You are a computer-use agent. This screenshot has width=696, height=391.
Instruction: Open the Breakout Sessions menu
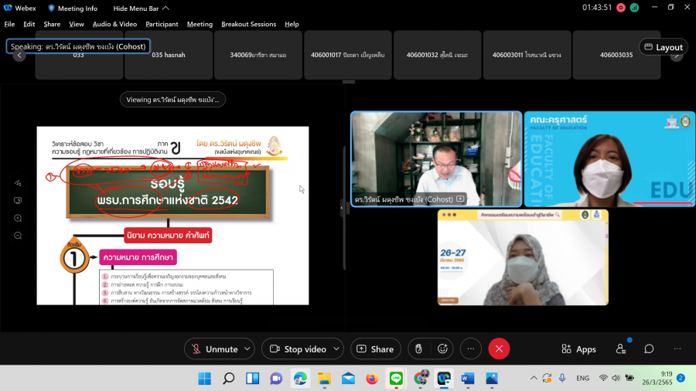pyautogui.click(x=248, y=24)
